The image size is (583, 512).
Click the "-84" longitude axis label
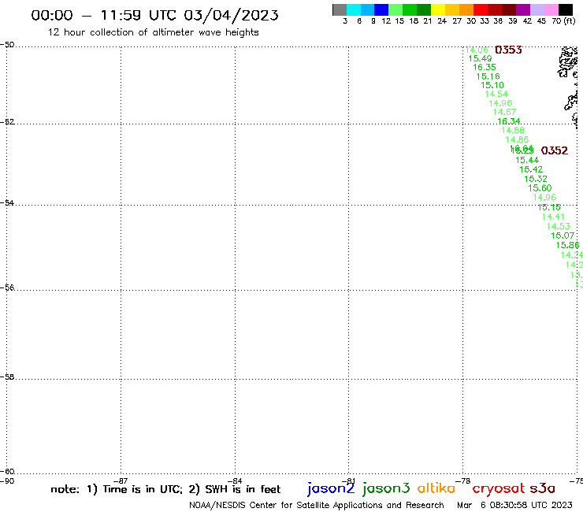(x=235, y=480)
